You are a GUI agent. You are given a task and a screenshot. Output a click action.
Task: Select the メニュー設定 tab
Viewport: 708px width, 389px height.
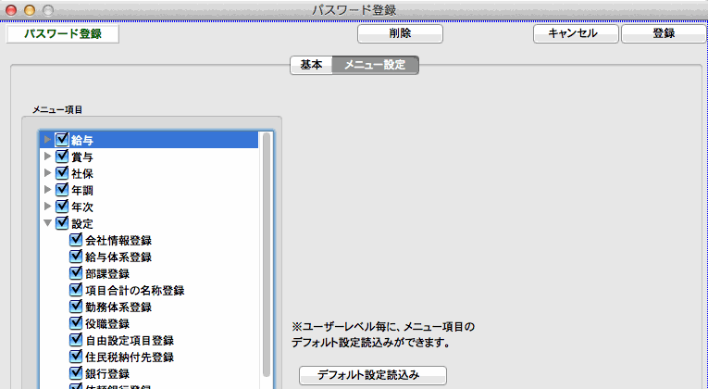tap(375, 65)
